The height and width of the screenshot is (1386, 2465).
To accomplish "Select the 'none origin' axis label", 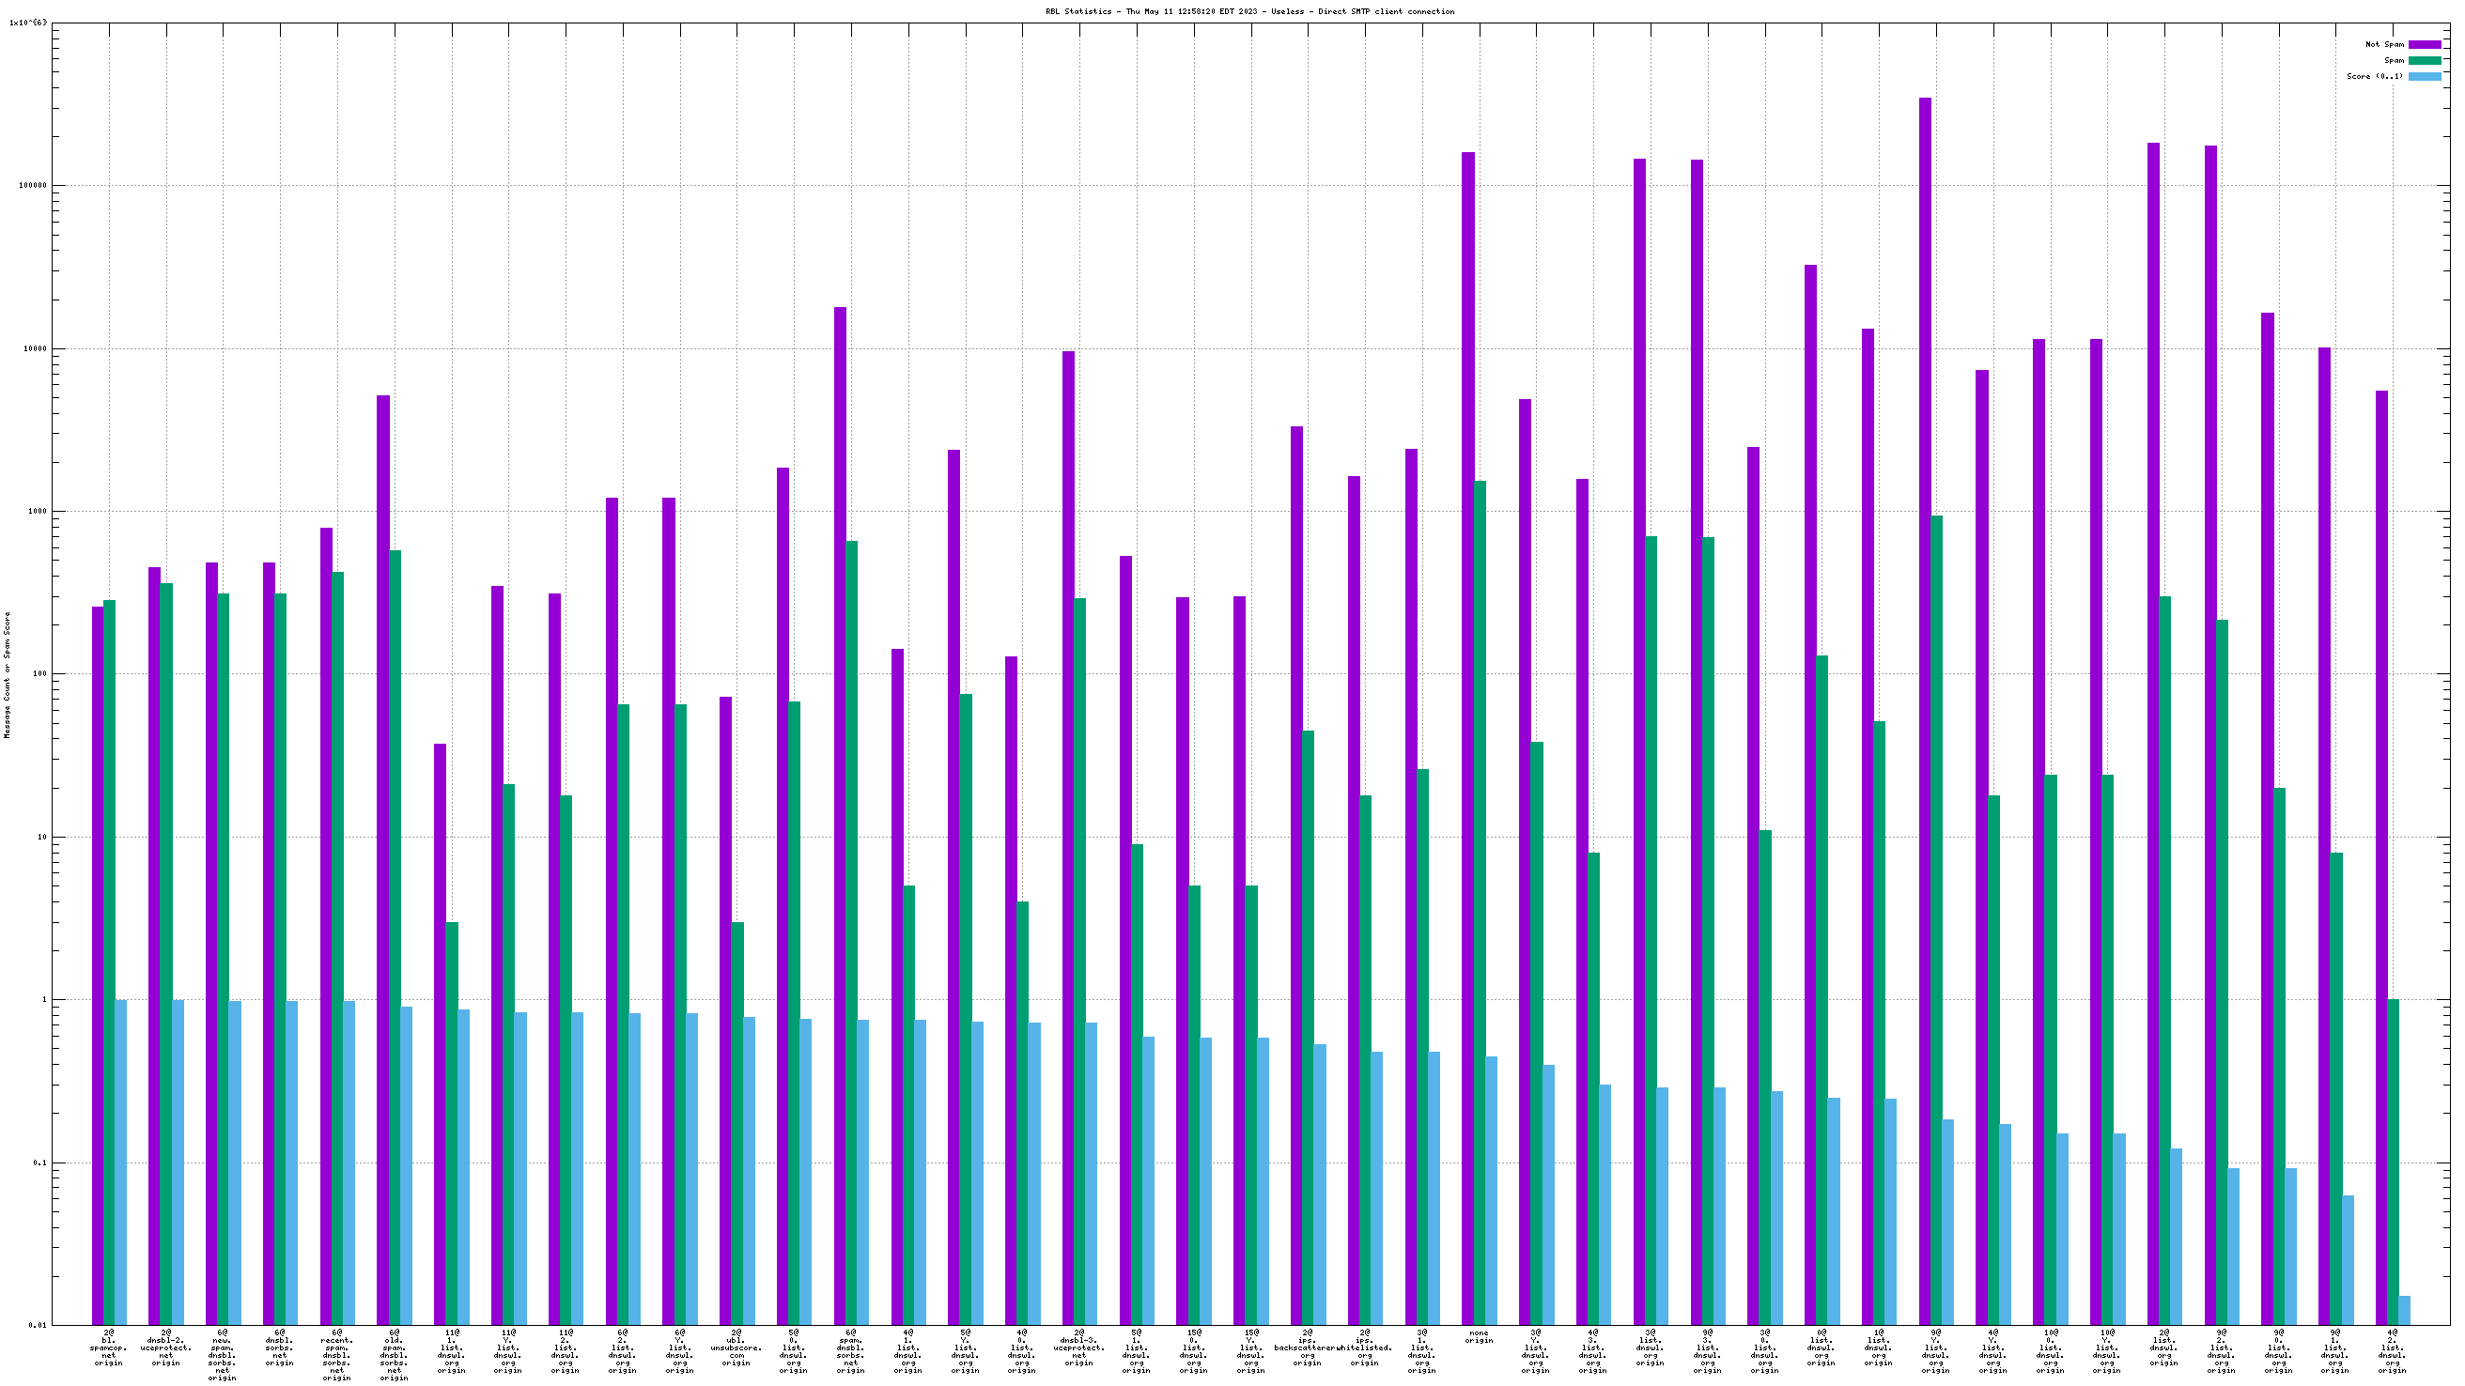I will [x=1479, y=1336].
